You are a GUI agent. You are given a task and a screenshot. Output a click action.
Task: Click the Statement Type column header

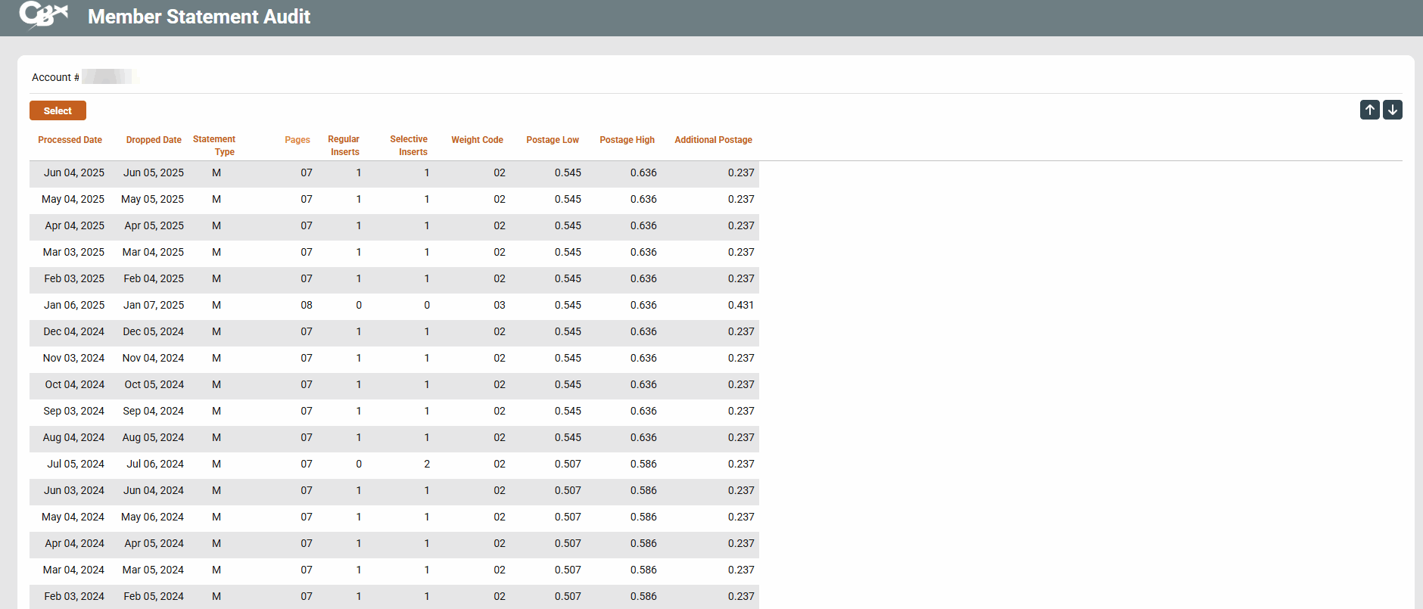click(x=214, y=145)
